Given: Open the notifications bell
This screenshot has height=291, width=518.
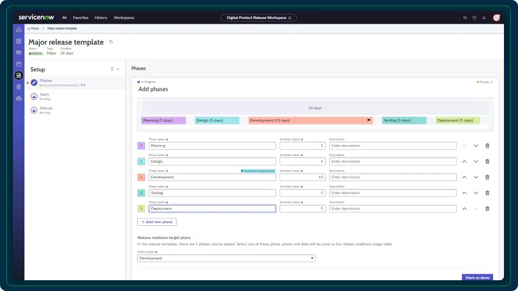Looking at the screenshot, I should (x=484, y=18).
